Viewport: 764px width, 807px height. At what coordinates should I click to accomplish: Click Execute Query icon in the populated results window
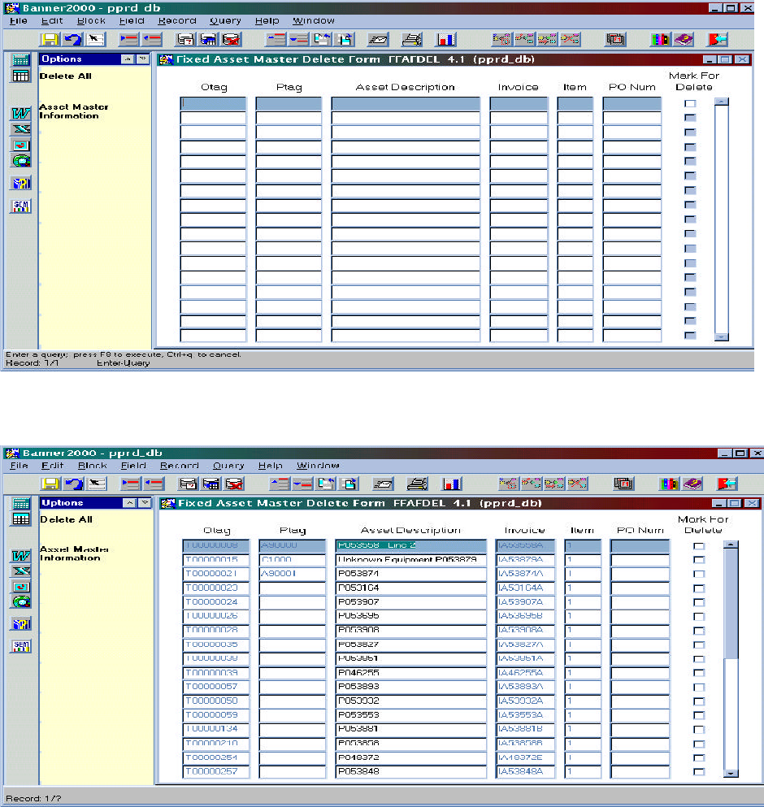coord(211,484)
